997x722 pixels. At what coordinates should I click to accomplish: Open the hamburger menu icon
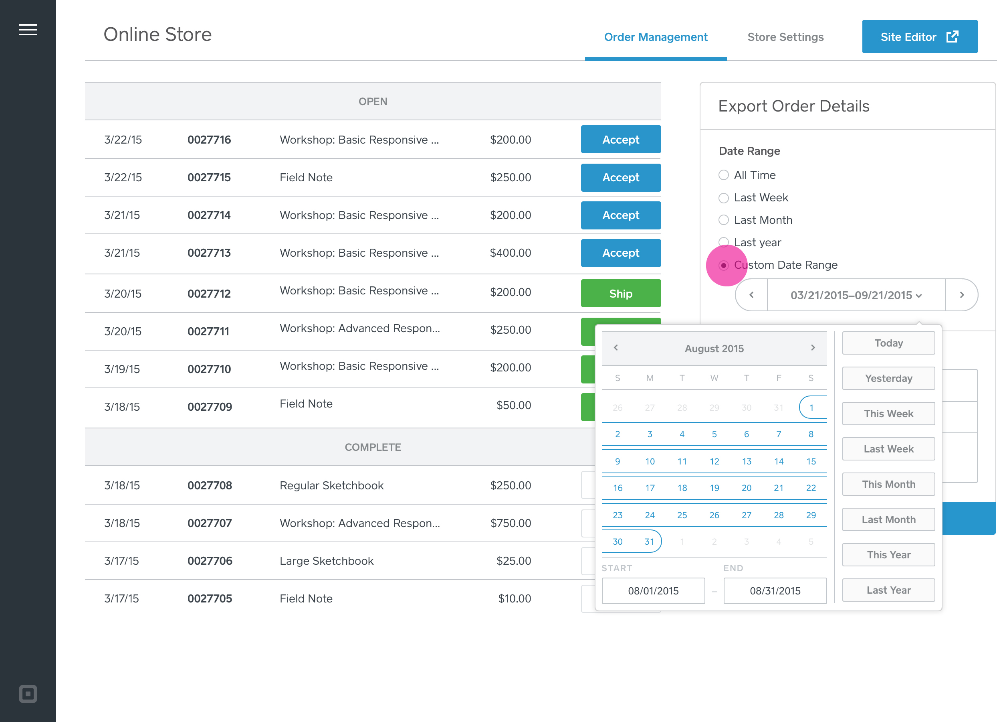coord(28,29)
